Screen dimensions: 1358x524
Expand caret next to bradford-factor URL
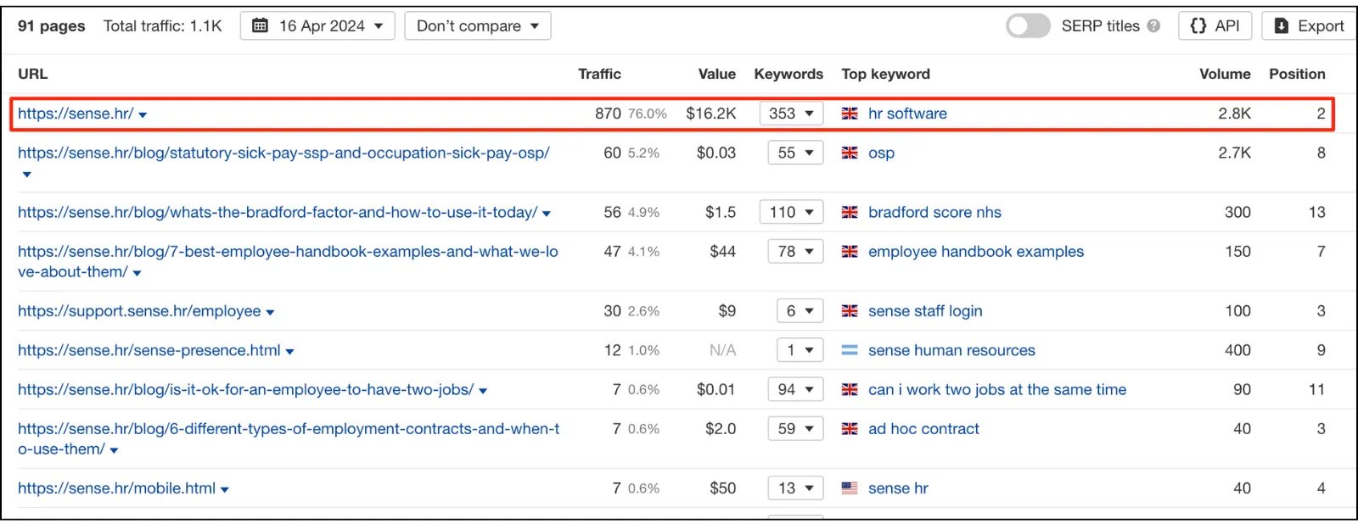click(547, 215)
